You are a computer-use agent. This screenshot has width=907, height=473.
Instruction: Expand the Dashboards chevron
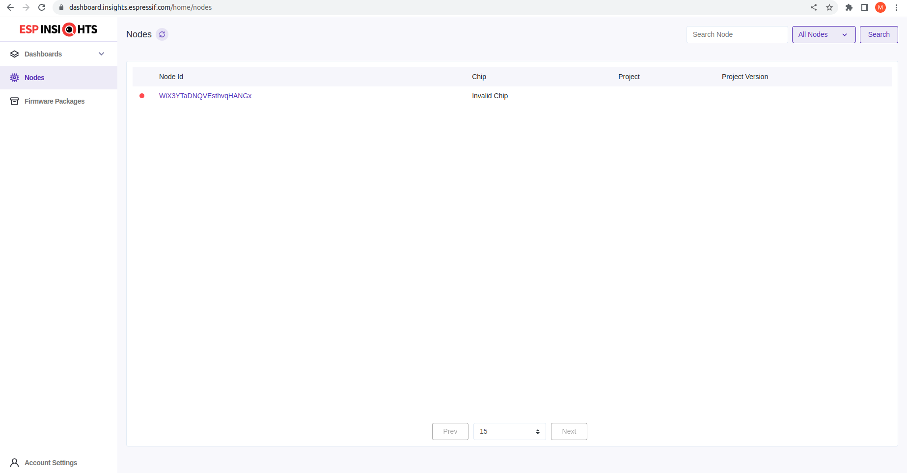point(102,54)
